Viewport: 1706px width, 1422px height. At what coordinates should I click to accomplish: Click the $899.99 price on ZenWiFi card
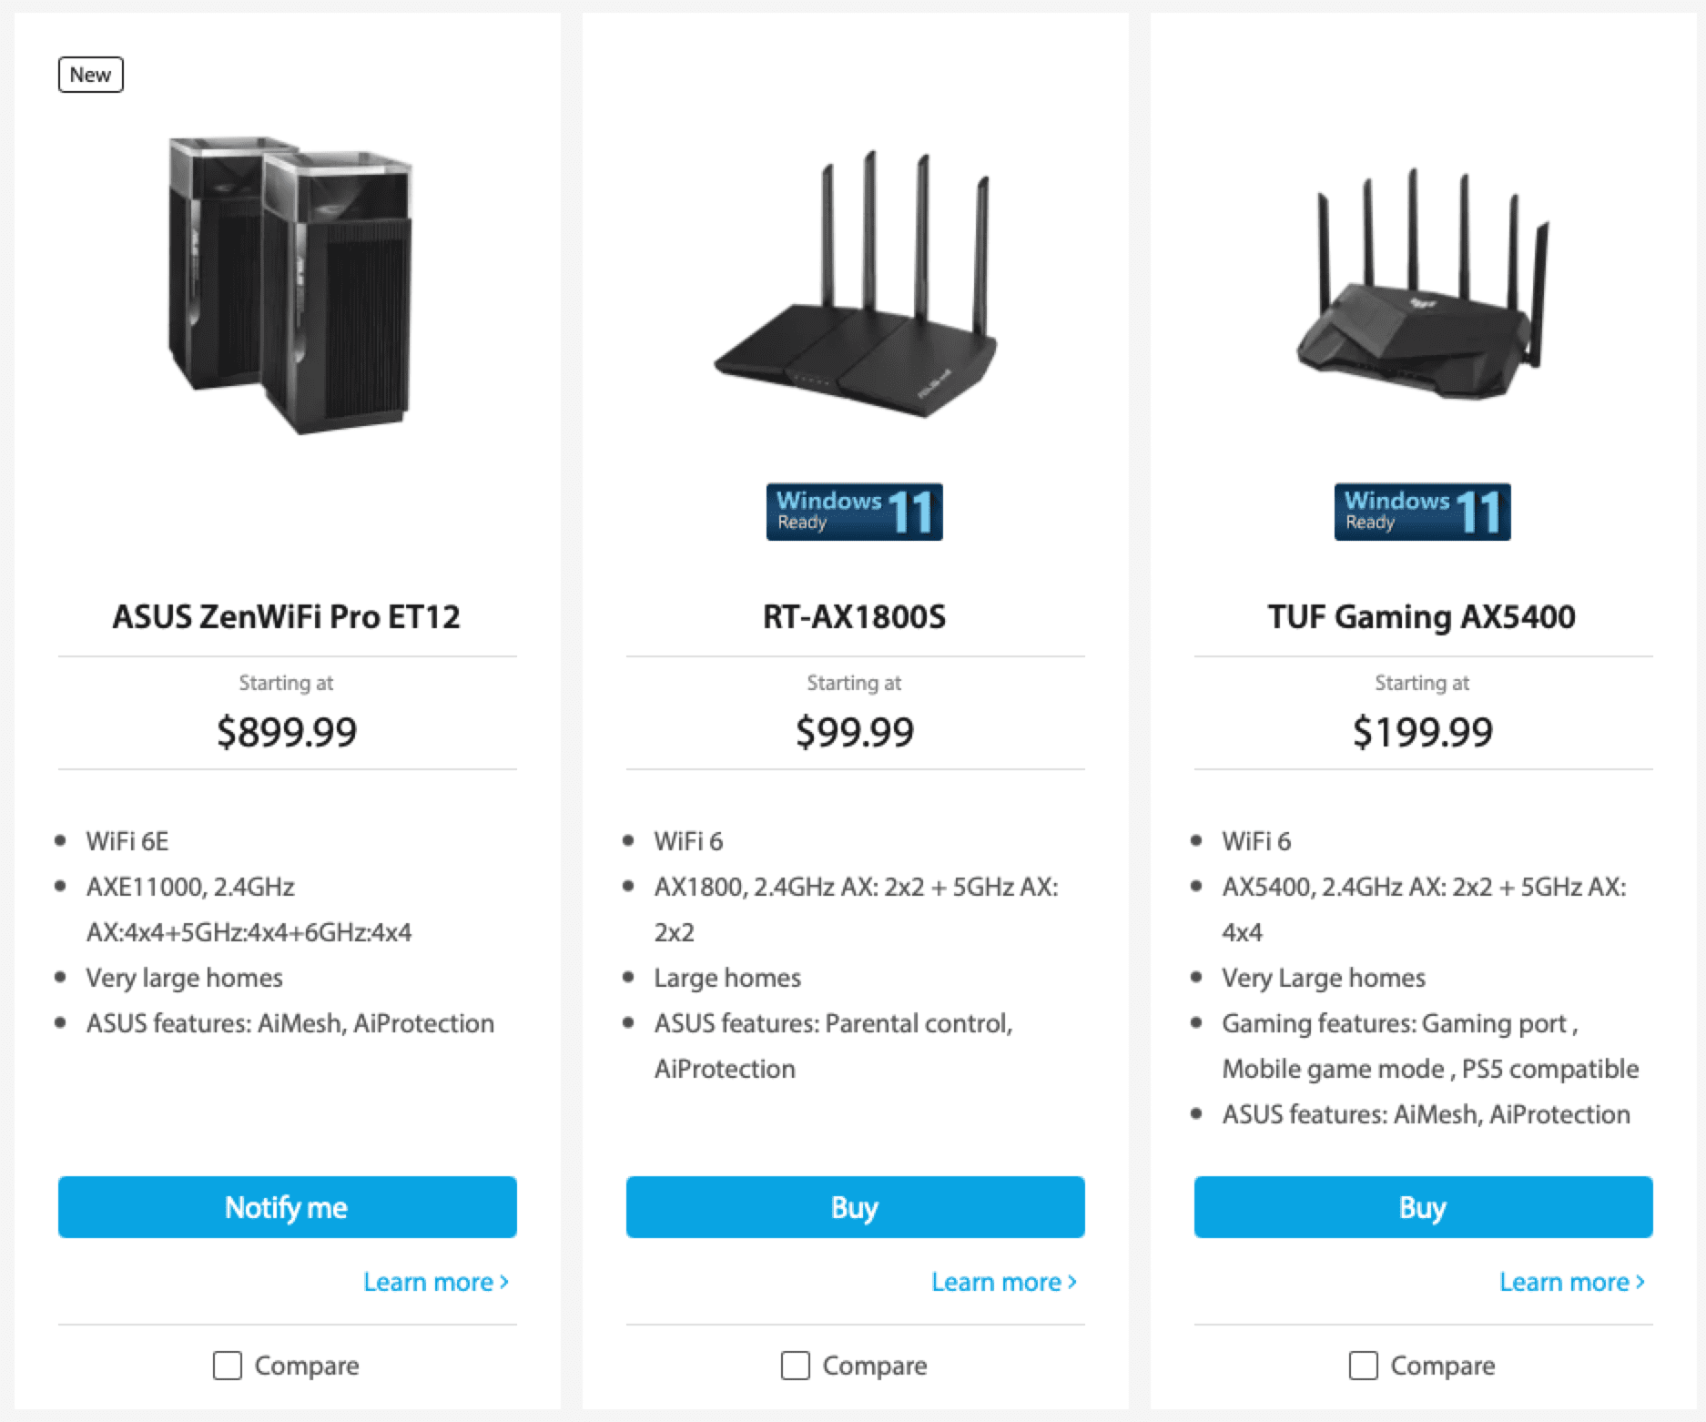click(287, 731)
